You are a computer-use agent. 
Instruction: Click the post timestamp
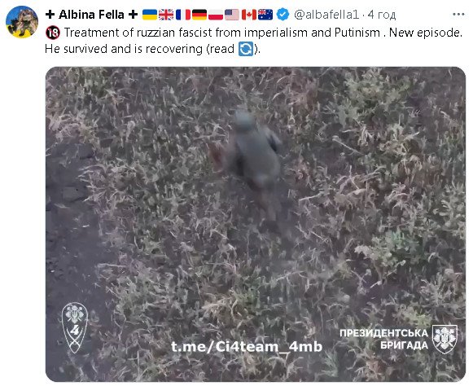click(x=382, y=15)
